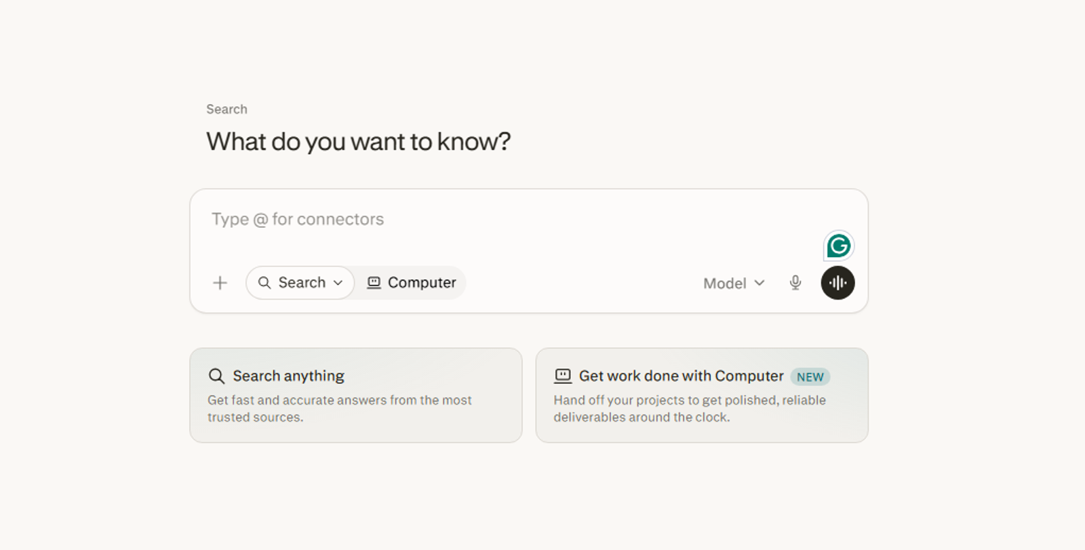Switch to Computer mode

411,283
